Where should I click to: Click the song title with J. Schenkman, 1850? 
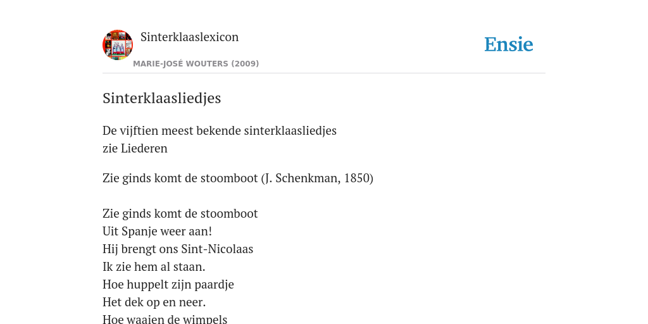[238, 178]
